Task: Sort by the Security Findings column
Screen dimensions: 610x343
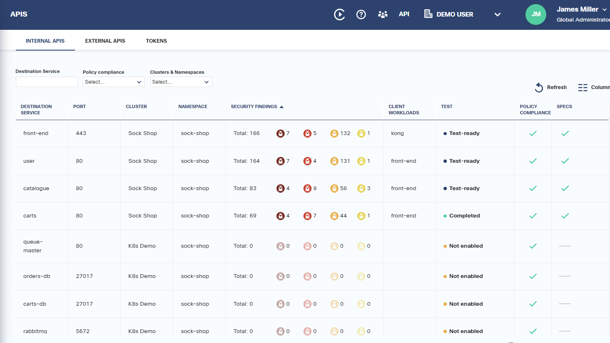Action: (x=254, y=107)
